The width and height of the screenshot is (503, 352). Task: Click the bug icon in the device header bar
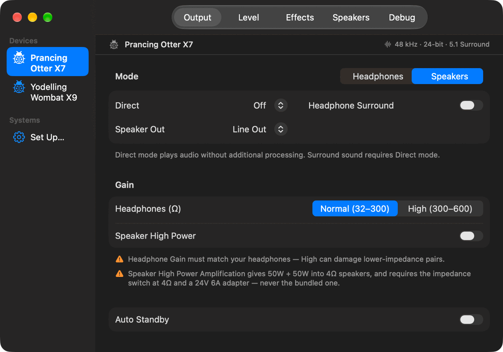[114, 45]
